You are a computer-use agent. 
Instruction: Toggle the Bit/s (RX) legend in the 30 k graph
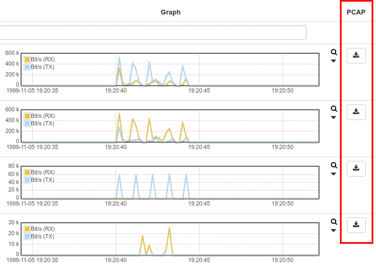[x=27, y=229]
